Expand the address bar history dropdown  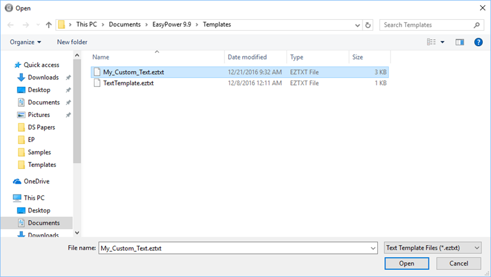(356, 25)
